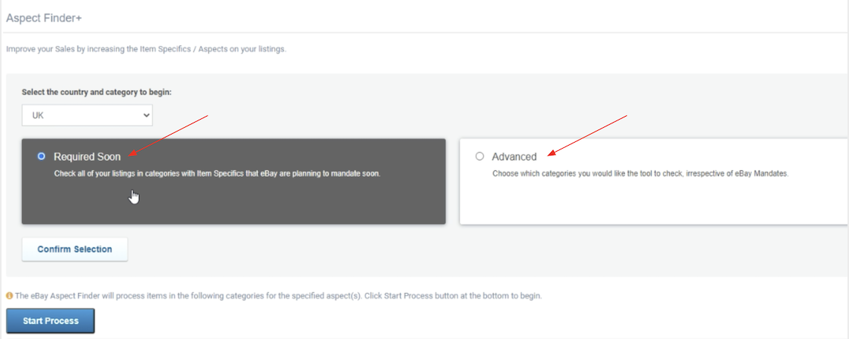Click the chevron arrow on the country selector
849x339 pixels.
pos(144,114)
